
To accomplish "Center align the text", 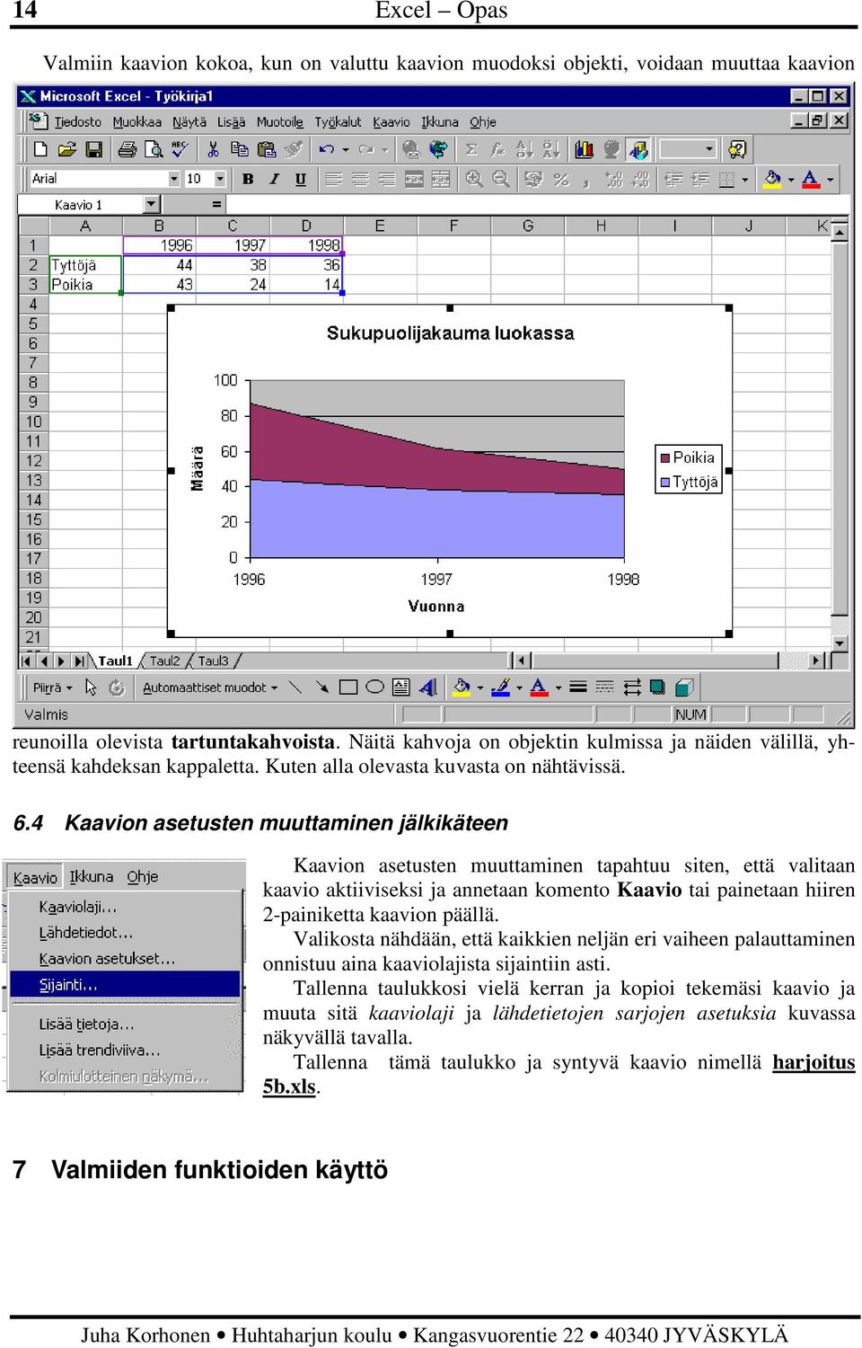I will click(360, 179).
